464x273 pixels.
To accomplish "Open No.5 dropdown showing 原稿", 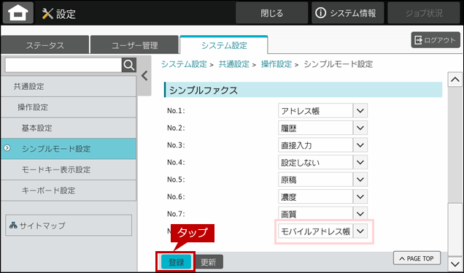I will tap(323, 180).
